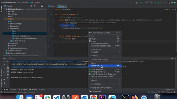177x99 pixels.
Task: Clear Run output with trash icon
Action: pos(8,78)
